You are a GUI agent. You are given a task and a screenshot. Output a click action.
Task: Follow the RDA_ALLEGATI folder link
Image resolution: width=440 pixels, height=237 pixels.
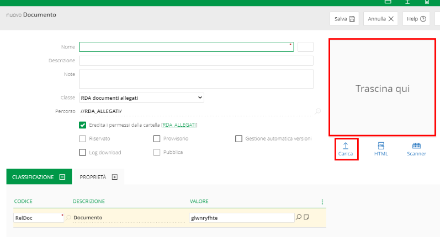[179, 125]
